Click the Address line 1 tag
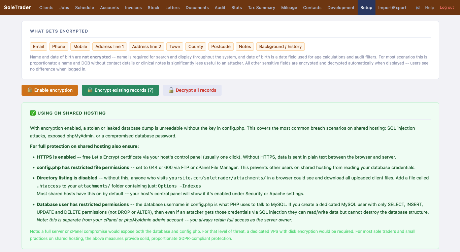Screen dimensions: 460x252 109,46
